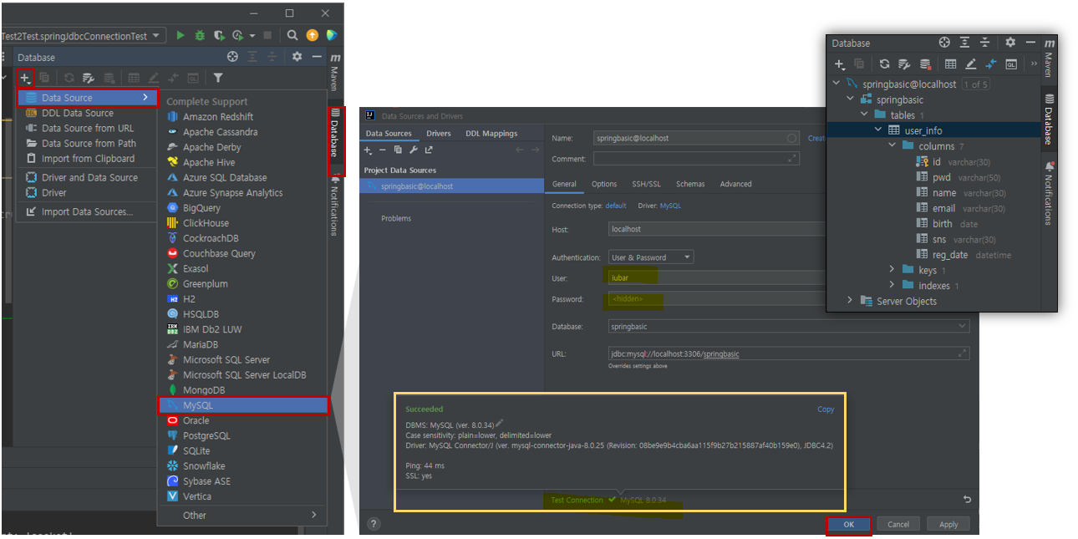Click the orange update arrow icon

313,35
